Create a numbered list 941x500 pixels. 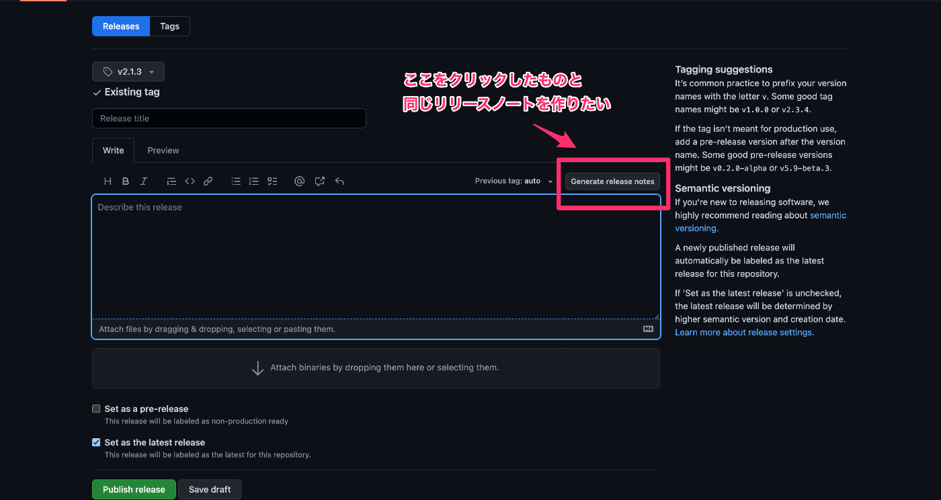[253, 181]
